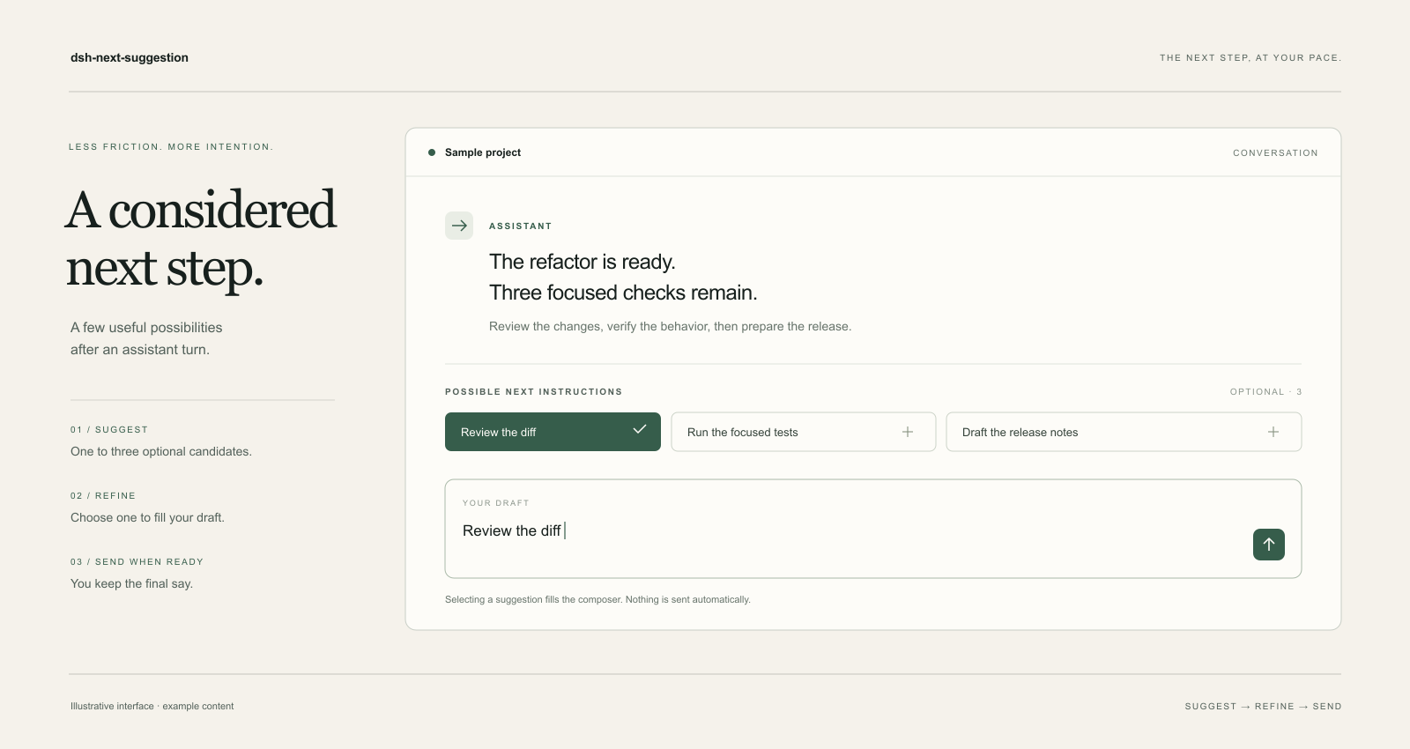The height and width of the screenshot is (749, 1410).
Task: Deselect the Review the diff suggestion
Action: (x=553, y=432)
